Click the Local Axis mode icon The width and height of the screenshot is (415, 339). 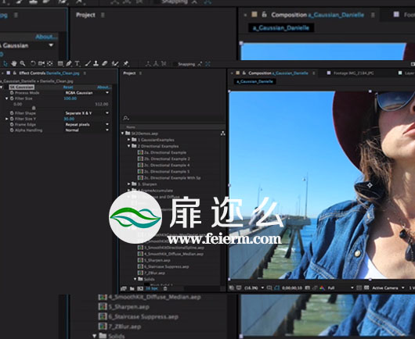coord(148,63)
